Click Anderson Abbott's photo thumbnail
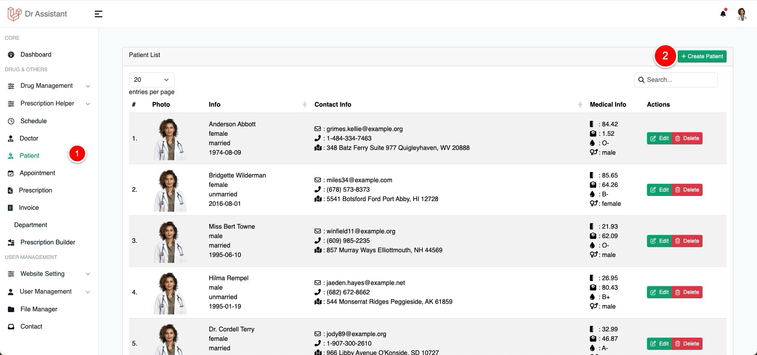Image resolution: width=757 pixels, height=355 pixels. click(170, 139)
